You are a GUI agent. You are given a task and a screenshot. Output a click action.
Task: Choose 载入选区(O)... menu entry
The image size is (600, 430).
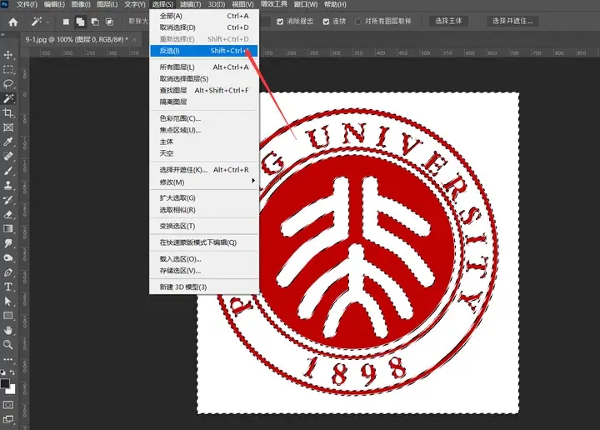[204, 259]
